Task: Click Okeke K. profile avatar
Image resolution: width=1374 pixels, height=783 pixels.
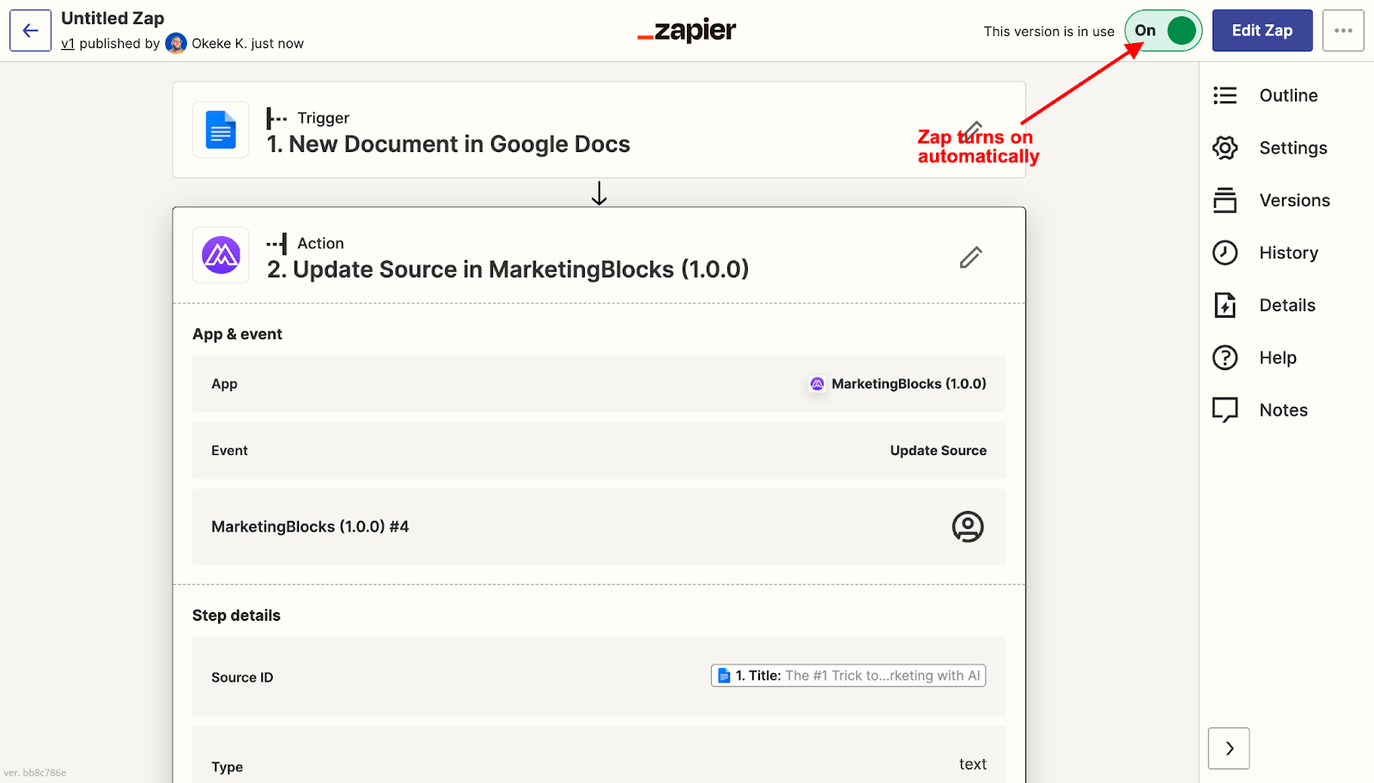Action: coord(176,44)
